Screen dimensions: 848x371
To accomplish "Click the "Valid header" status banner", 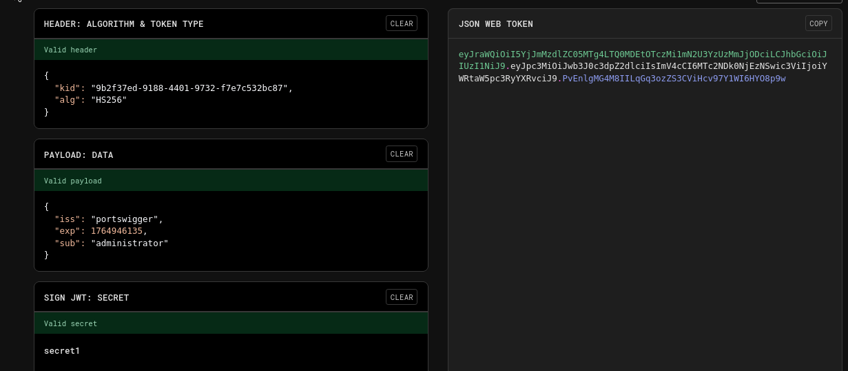I will 70,50.
